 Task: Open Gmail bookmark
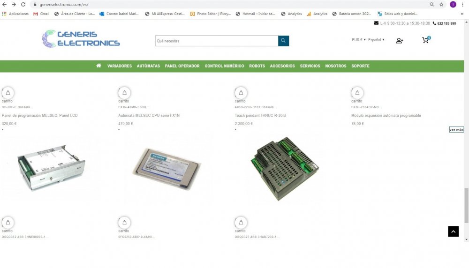41,14
